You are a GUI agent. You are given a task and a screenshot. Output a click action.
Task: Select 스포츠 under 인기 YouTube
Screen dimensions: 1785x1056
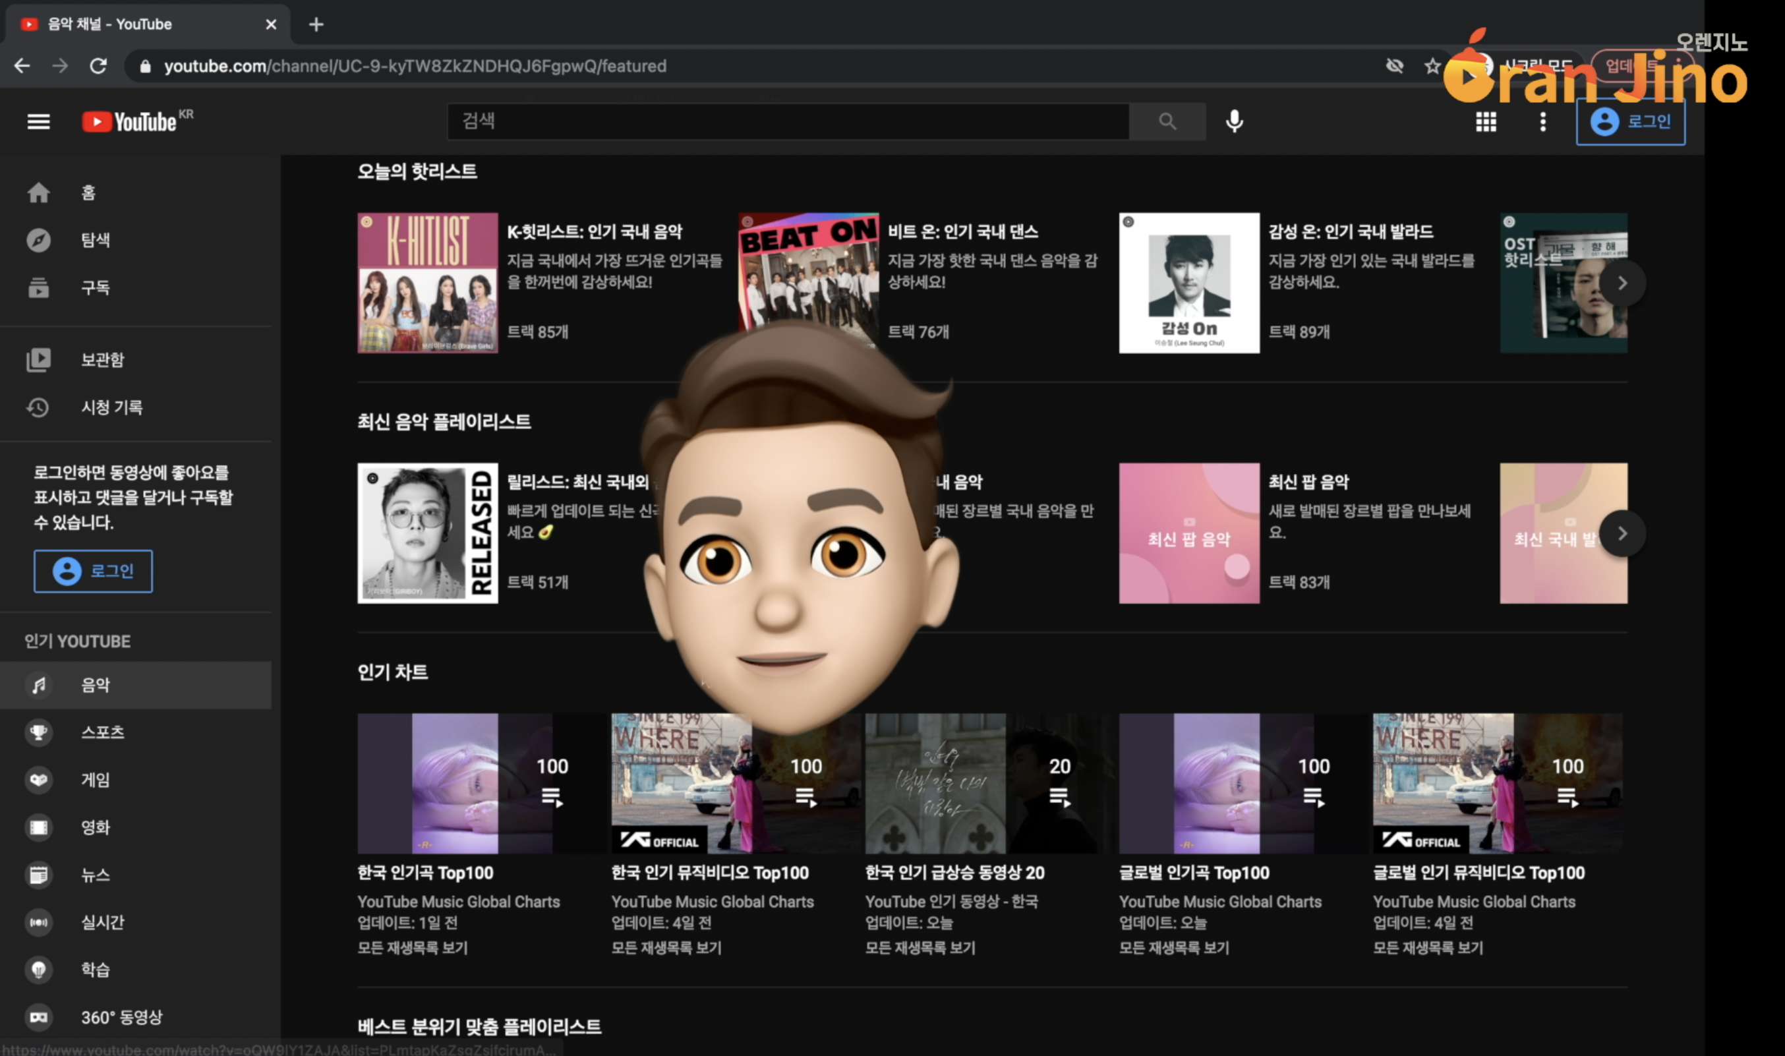click(x=102, y=732)
